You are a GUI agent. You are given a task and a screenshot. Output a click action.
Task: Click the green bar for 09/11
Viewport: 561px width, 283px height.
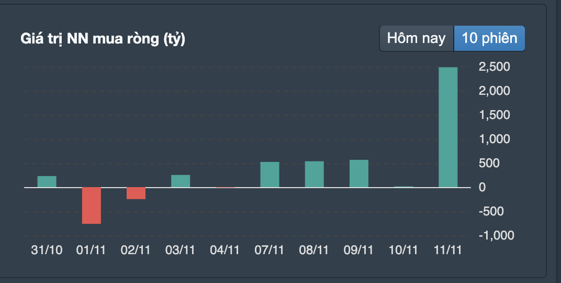tap(359, 173)
